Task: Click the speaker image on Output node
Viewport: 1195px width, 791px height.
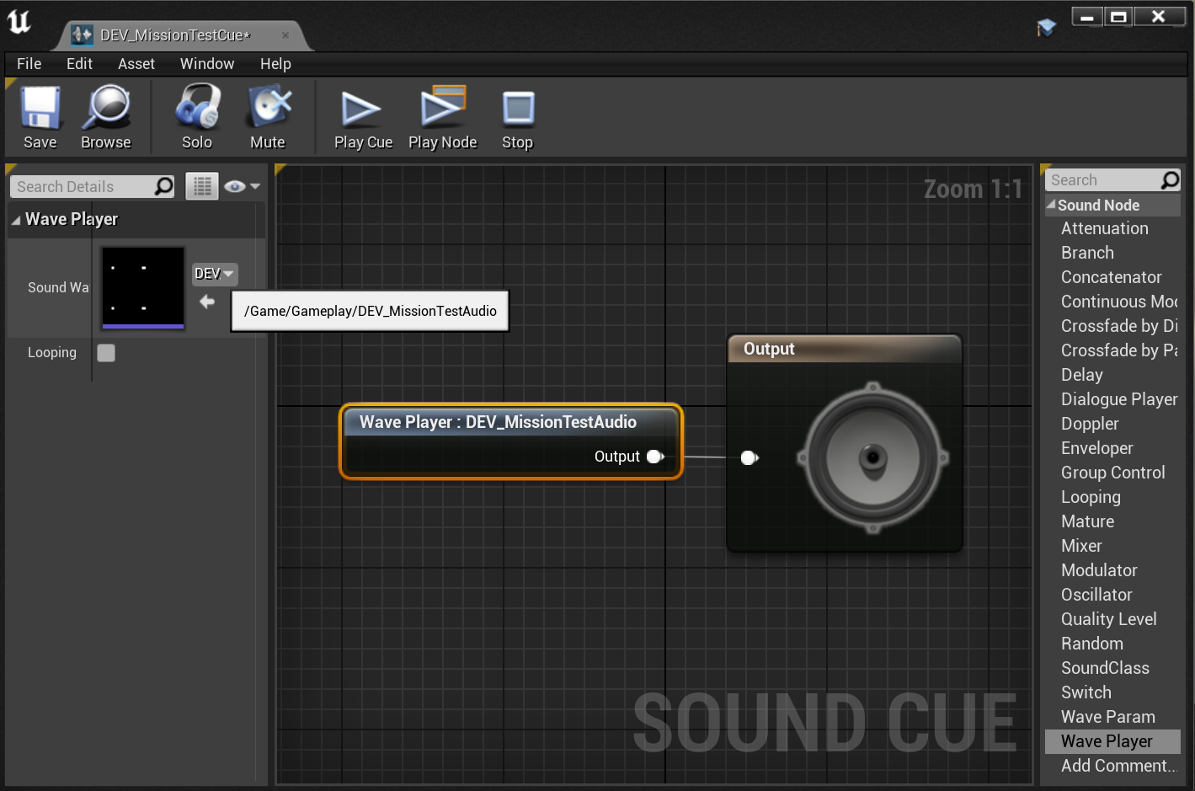Action: 873,458
